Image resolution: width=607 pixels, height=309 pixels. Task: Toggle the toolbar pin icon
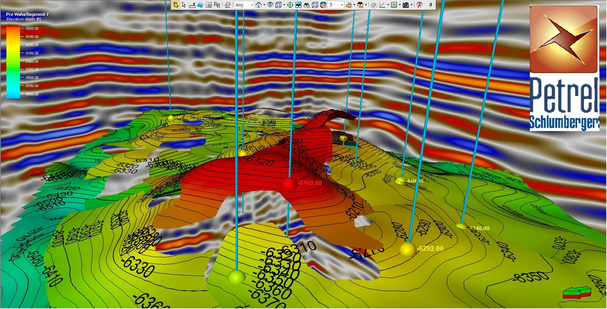431,5
